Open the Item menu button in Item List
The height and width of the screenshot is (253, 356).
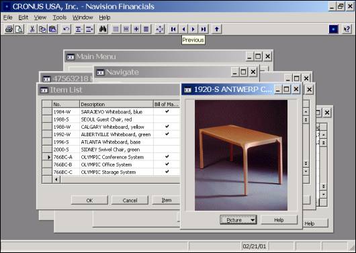pos(166,200)
